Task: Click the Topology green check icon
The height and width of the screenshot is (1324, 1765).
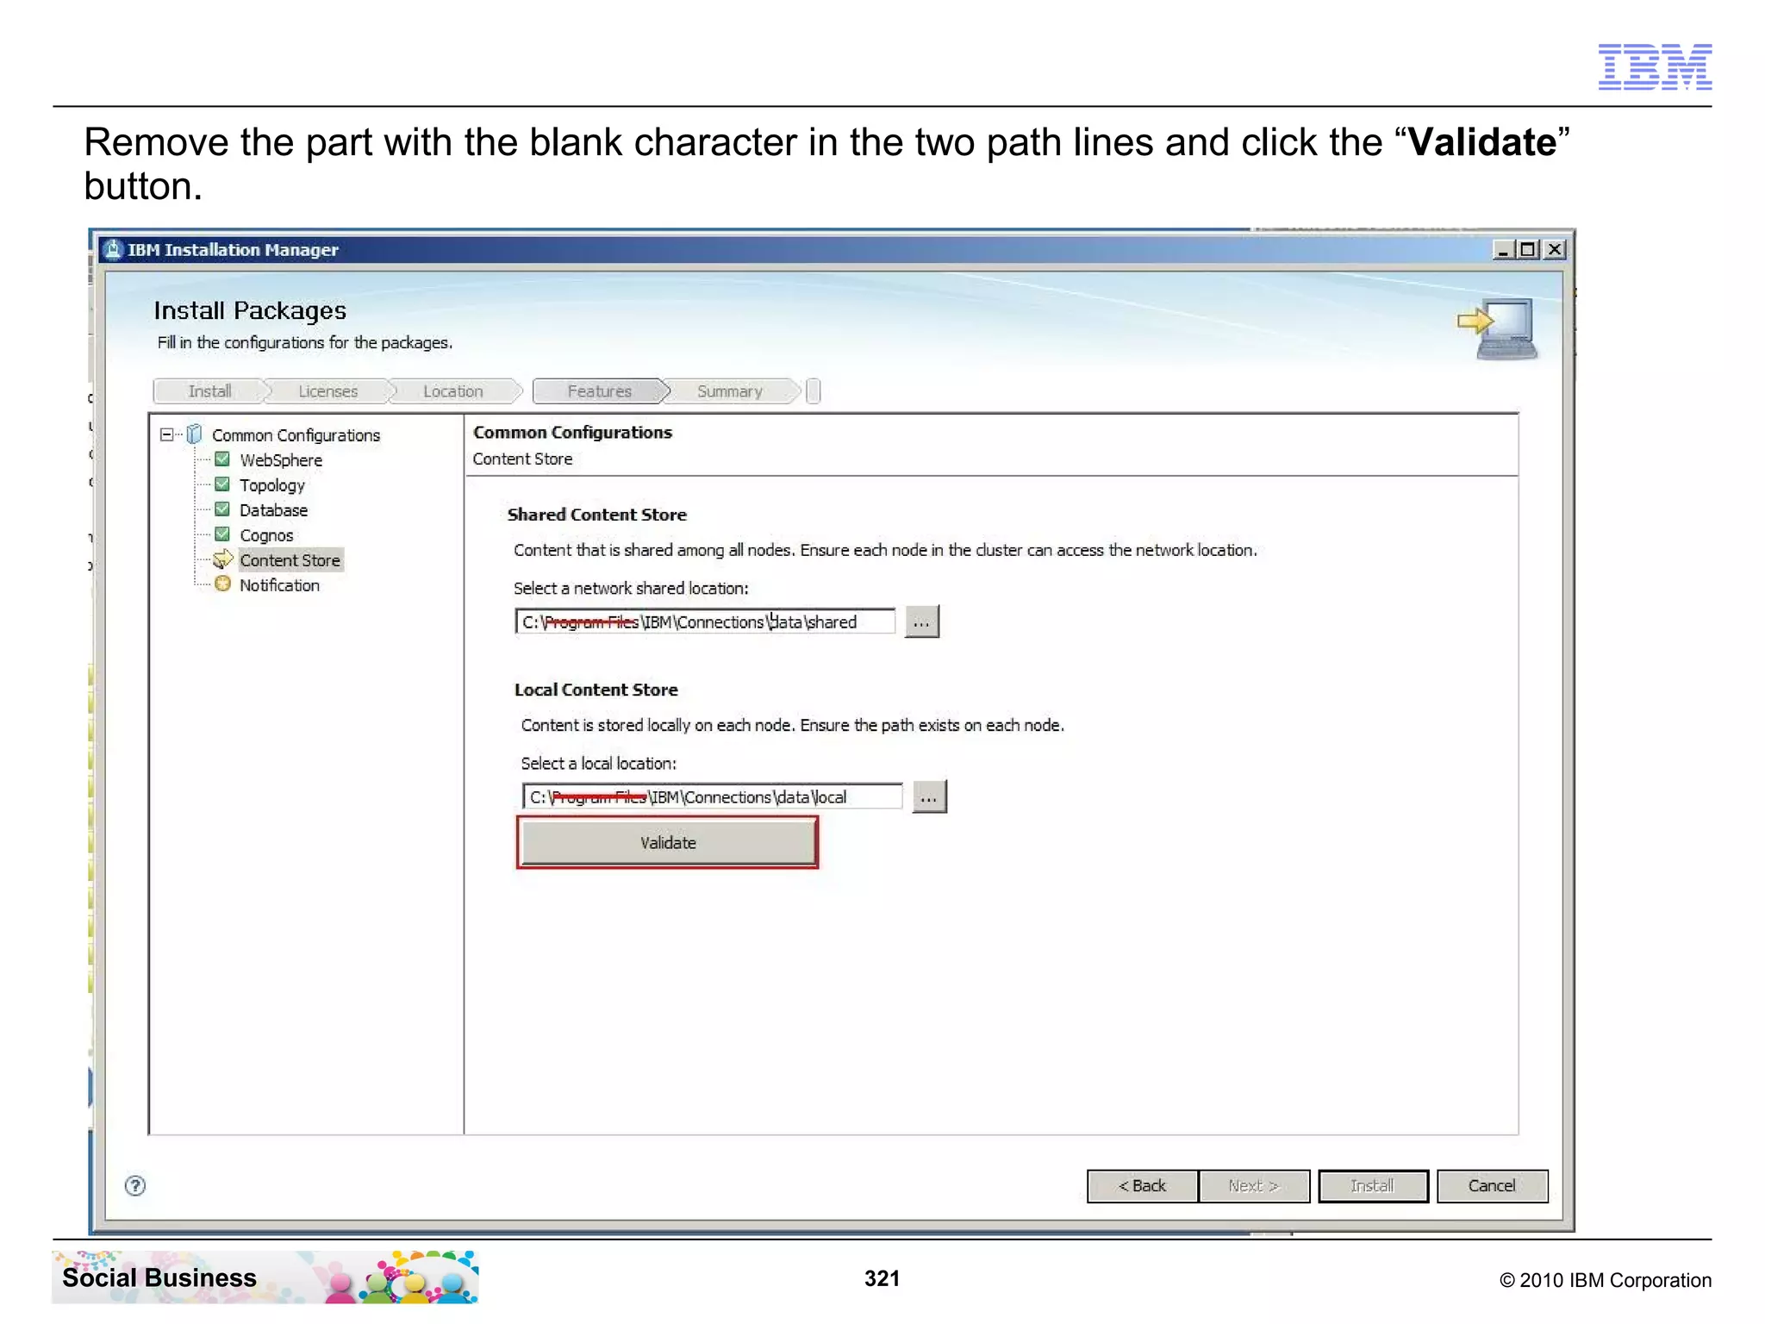Action: [x=222, y=484]
